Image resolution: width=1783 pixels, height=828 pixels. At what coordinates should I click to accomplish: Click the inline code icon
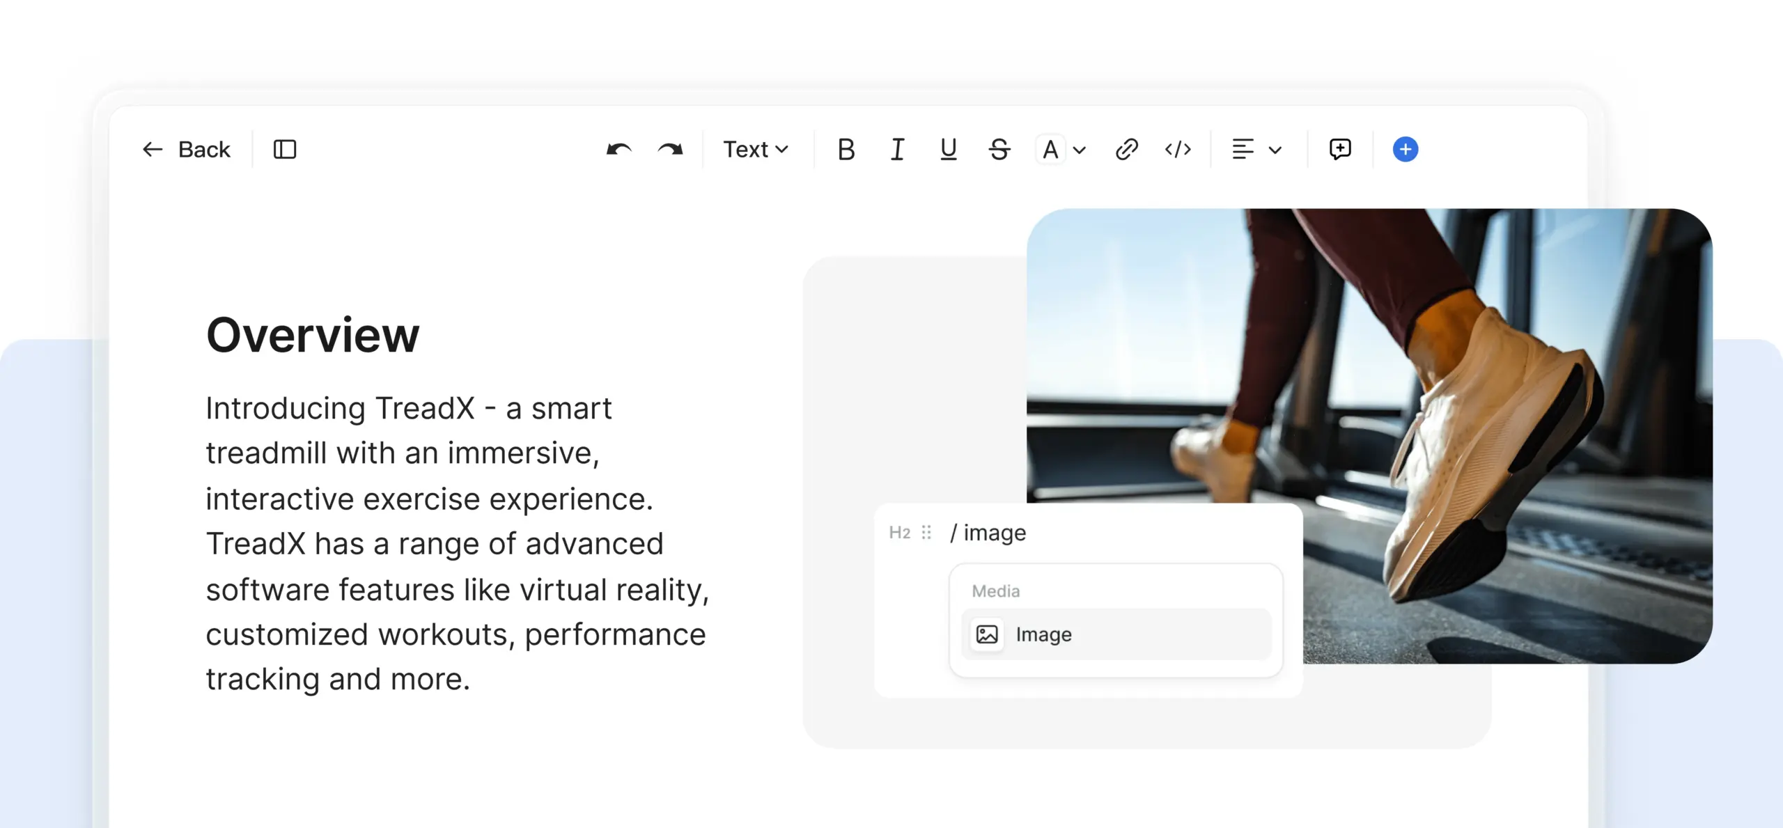point(1178,149)
